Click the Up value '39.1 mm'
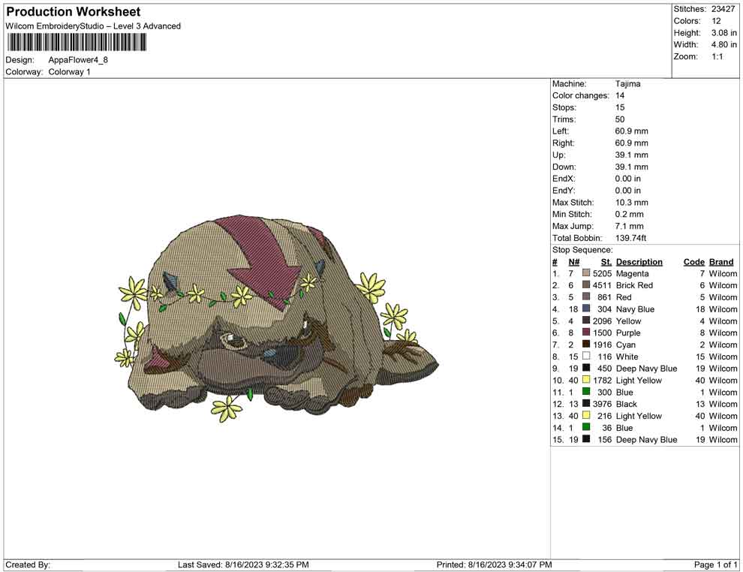Viewport: 743px width, 572px height. coord(632,155)
